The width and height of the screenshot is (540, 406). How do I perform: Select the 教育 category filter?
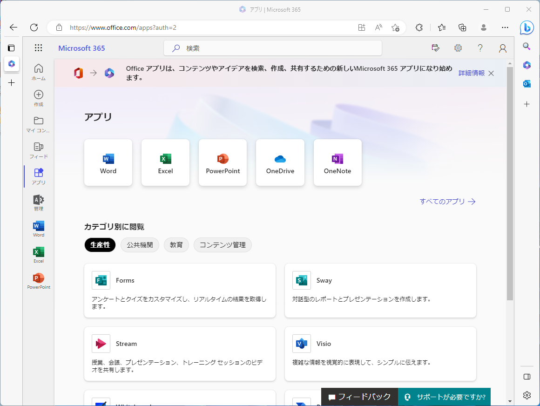[x=176, y=245]
